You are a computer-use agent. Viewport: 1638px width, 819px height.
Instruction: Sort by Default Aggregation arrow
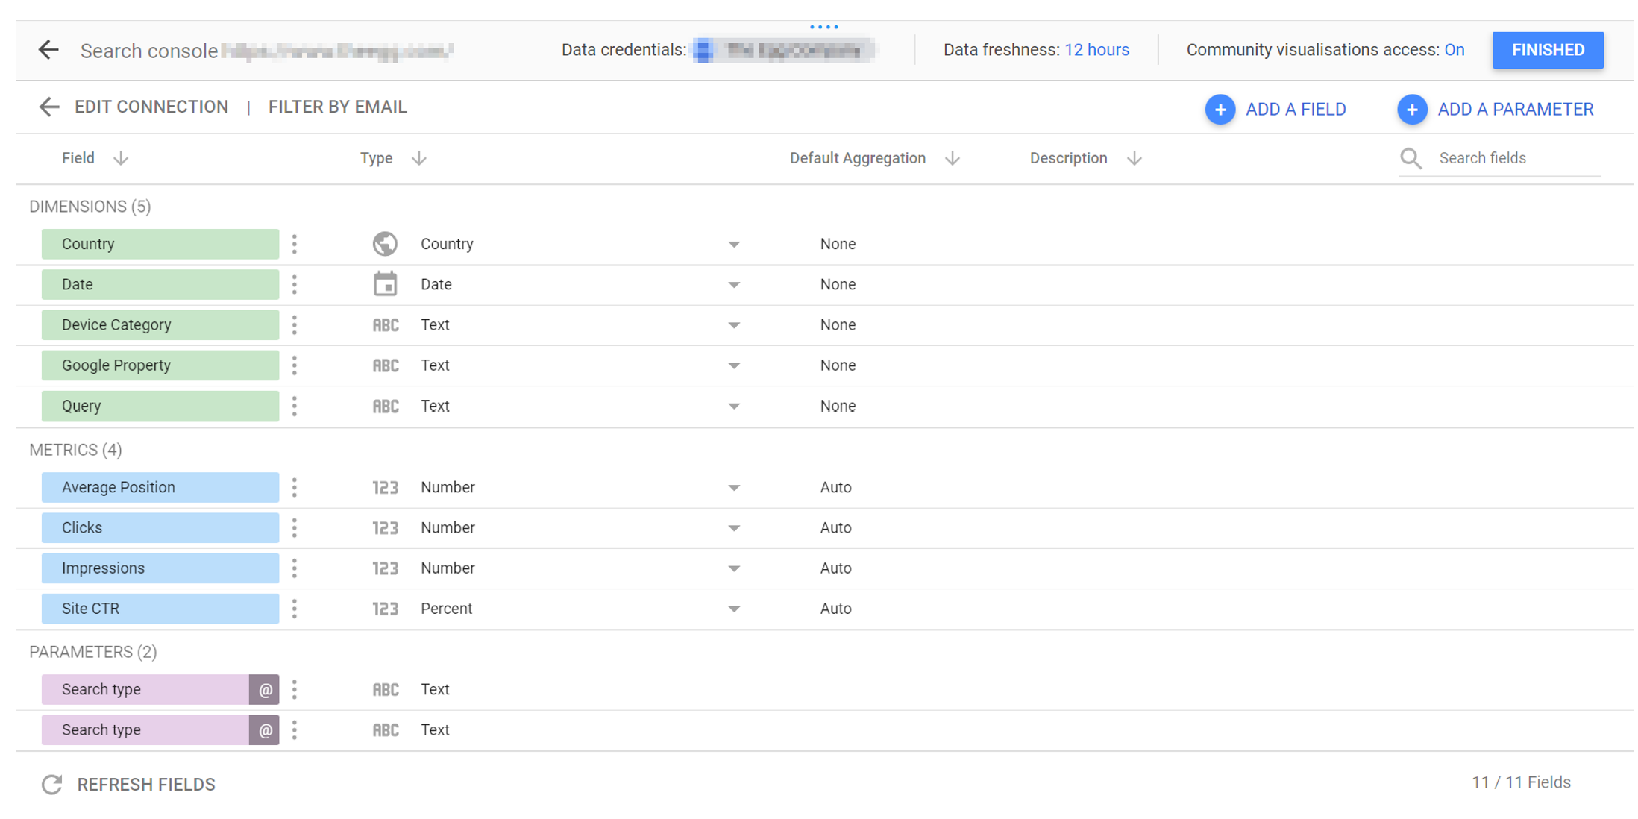tap(952, 158)
